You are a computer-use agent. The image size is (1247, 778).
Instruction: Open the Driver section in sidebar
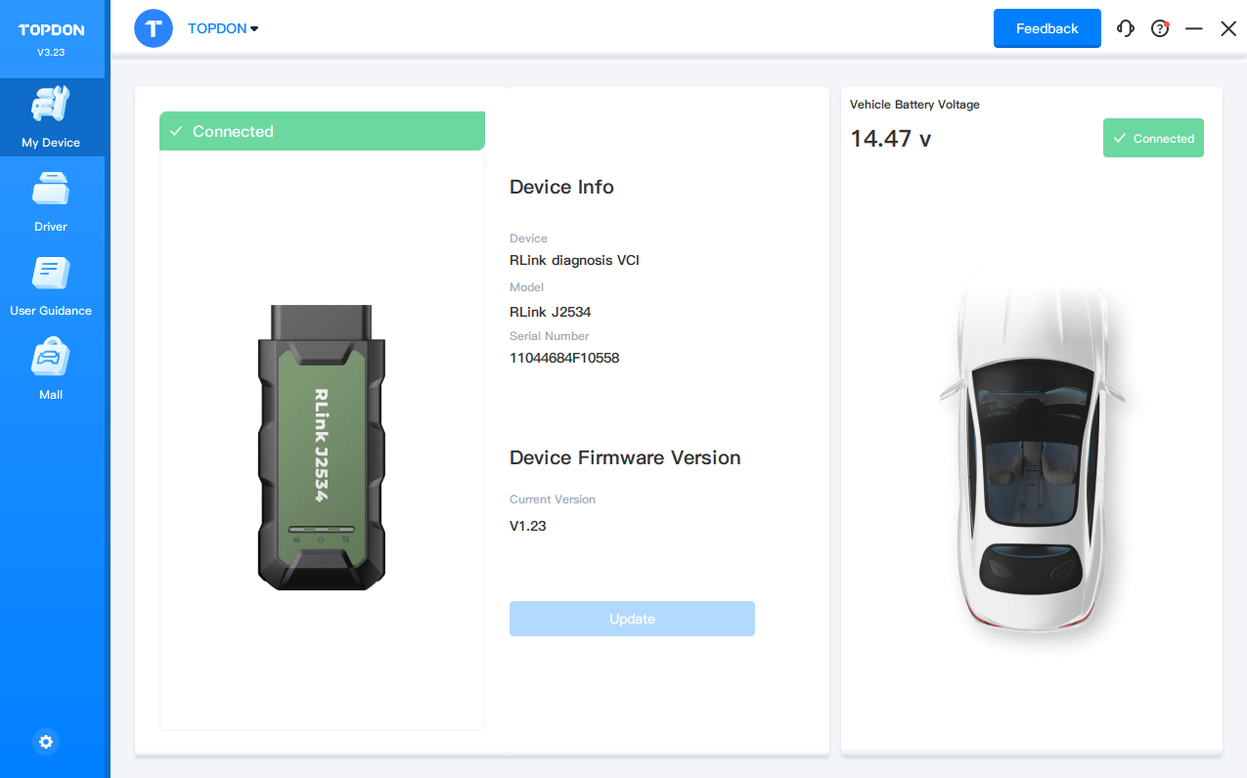[51, 202]
